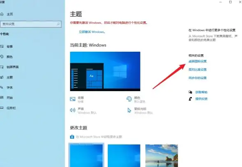Click the magnifier icon in search box

pos(58,24)
